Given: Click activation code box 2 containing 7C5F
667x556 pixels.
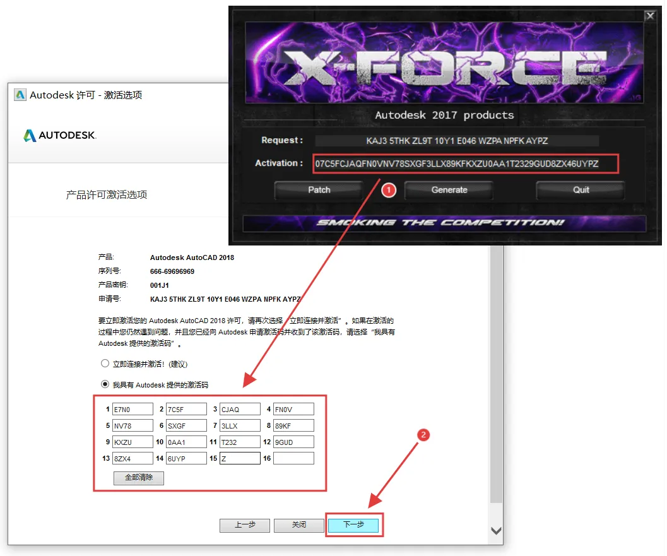Looking at the screenshot, I should pyautogui.click(x=186, y=409).
